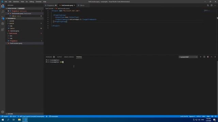
Task: Change file encoding via UTF-8
Action: click(x=199, y=117)
